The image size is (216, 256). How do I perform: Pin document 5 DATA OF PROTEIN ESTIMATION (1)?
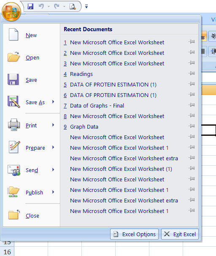click(x=192, y=84)
